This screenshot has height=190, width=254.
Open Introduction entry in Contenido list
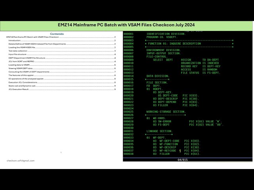tap(62, 40)
